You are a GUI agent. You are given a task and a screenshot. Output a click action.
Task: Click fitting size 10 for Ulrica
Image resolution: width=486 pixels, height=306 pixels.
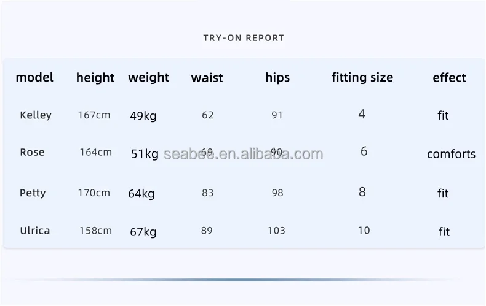tap(364, 231)
